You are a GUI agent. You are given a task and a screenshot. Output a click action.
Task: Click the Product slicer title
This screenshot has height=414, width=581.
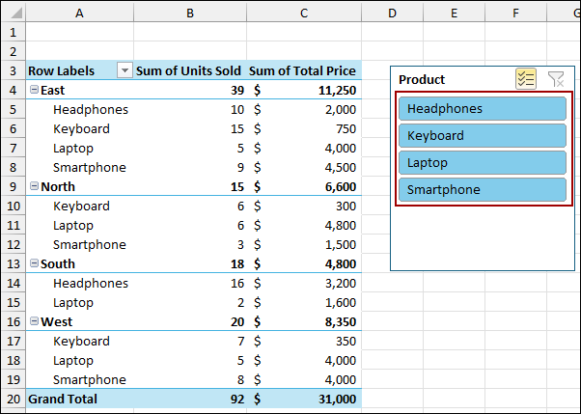click(x=422, y=79)
